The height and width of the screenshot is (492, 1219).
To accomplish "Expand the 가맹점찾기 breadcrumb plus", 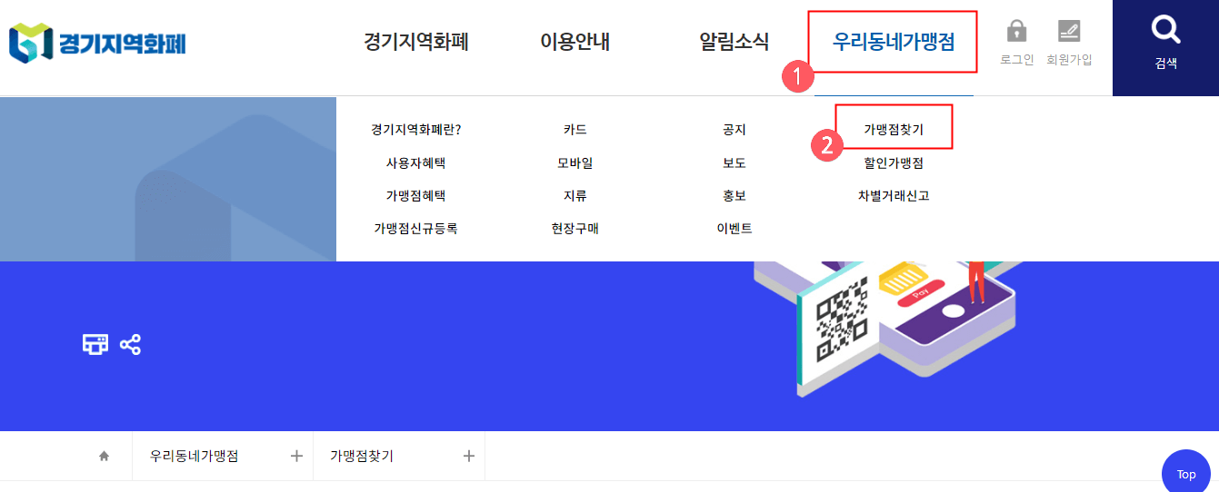I will point(469,456).
